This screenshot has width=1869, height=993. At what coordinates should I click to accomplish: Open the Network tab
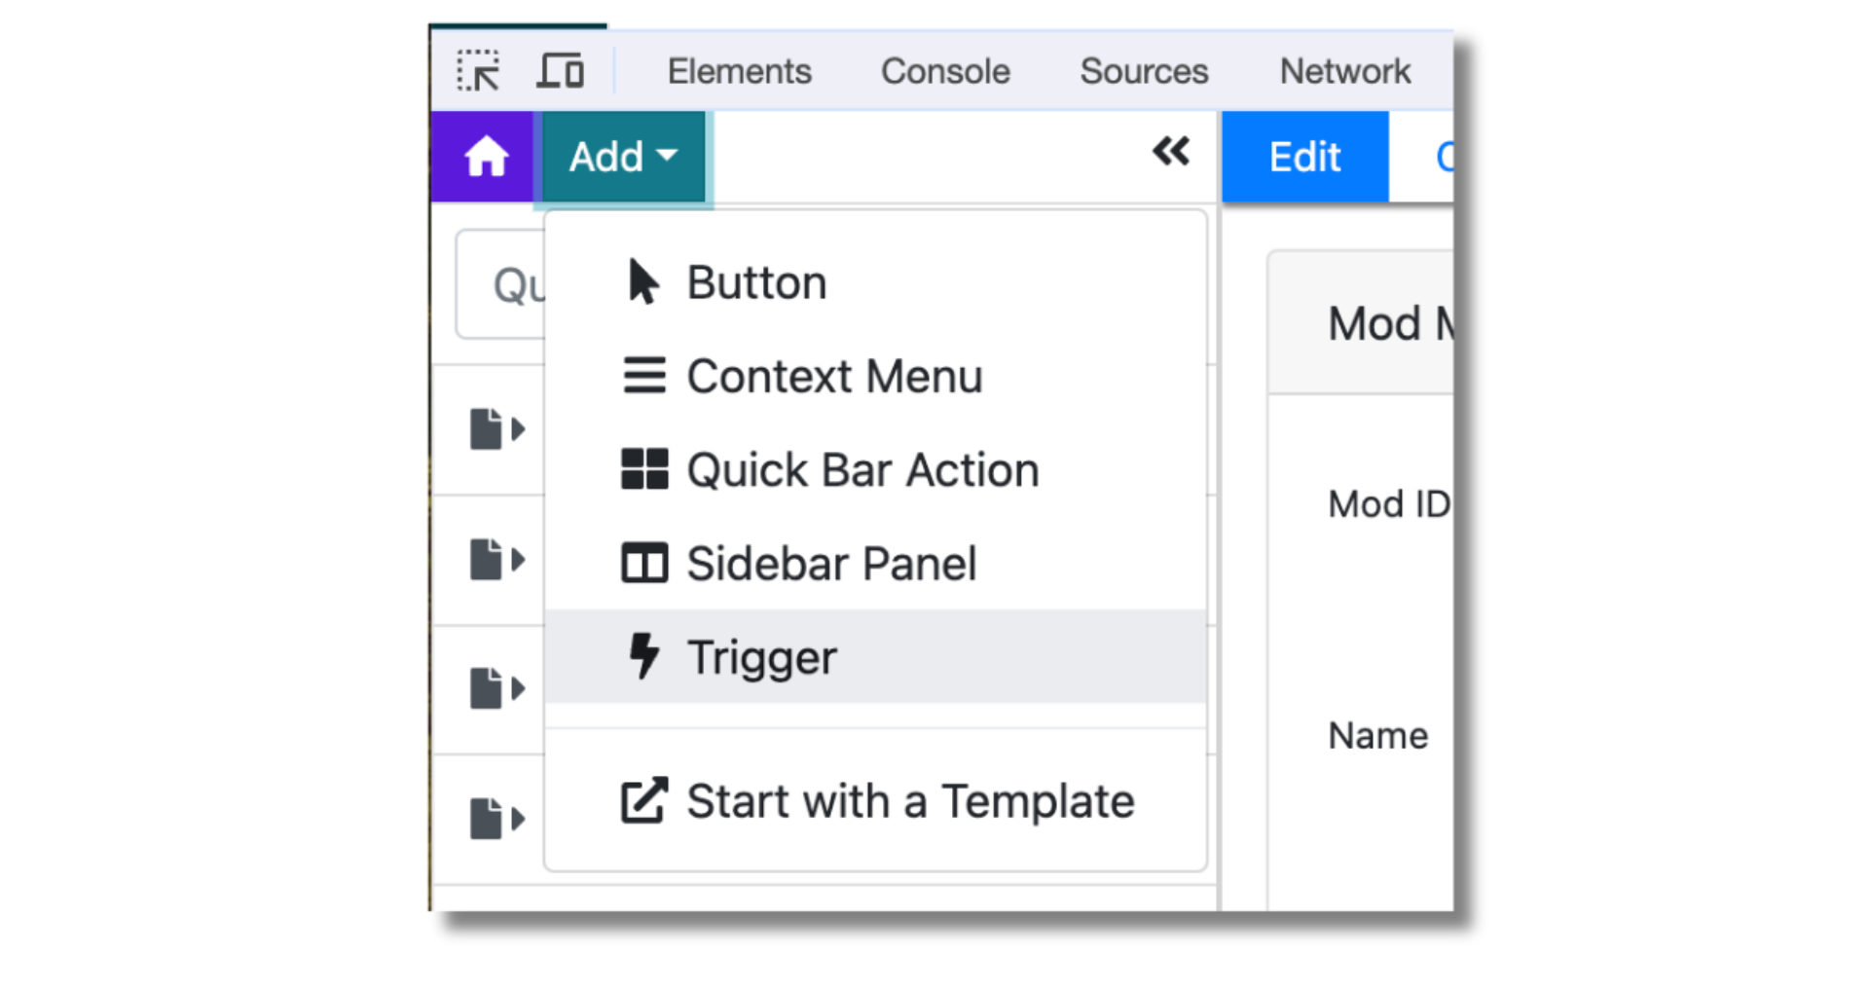1343,70
